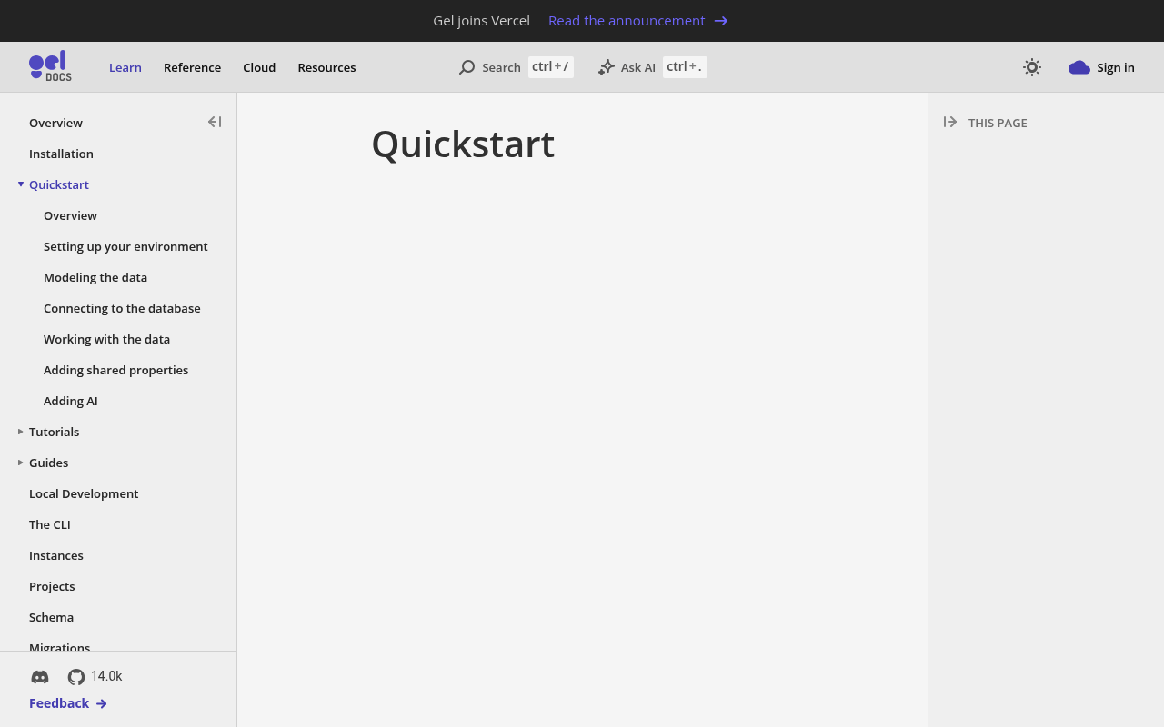Open the Adding AI page

pyautogui.click(x=70, y=401)
